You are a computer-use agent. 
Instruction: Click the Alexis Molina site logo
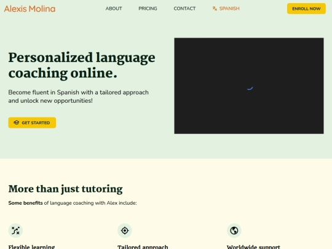30,9
